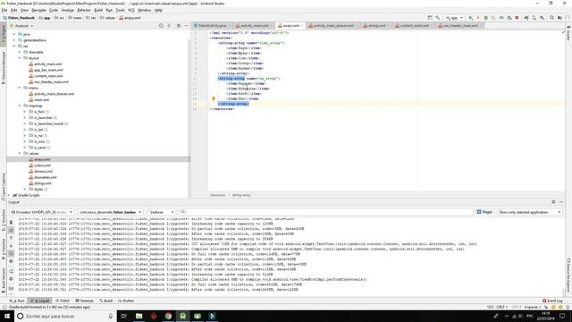Click the logcat scroll-to-end icon
Viewport: 572px width, 322px height.
[x=11, y=230]
